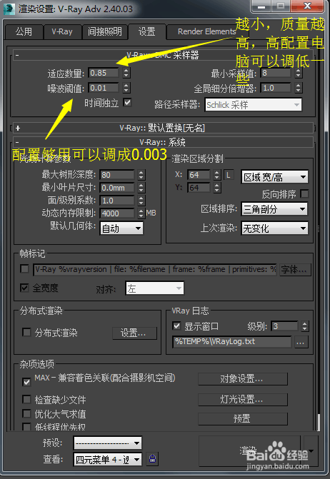Enable the 反向排序 checkbox
330x479 pixels.
pyautogui.click(x=304, y=193)
